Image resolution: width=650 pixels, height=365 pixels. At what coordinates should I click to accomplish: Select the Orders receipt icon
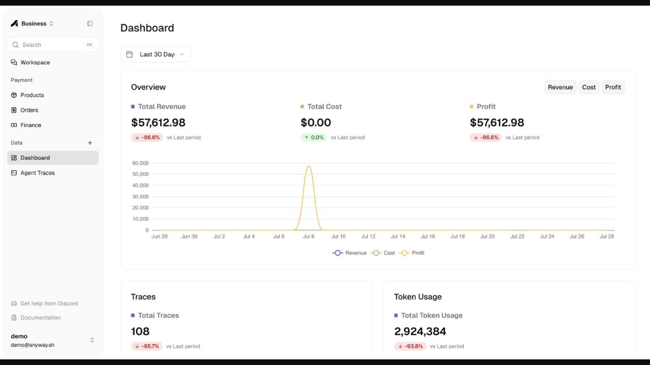pyautogui.click(x=14, y=110)
